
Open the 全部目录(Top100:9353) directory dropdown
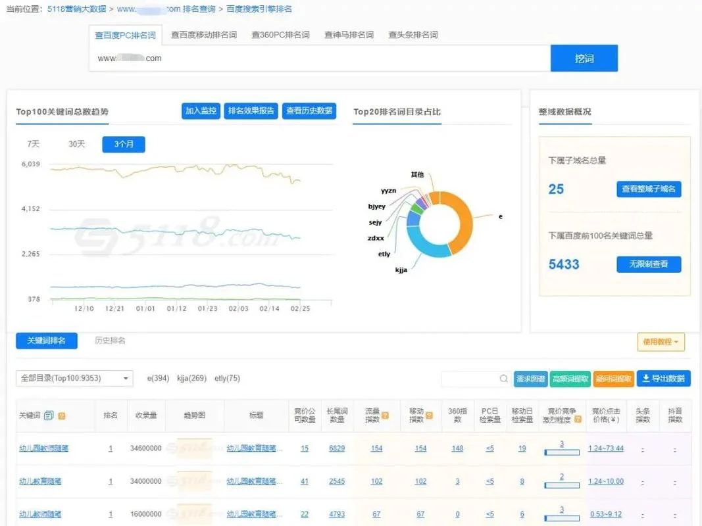coord(74,379)
